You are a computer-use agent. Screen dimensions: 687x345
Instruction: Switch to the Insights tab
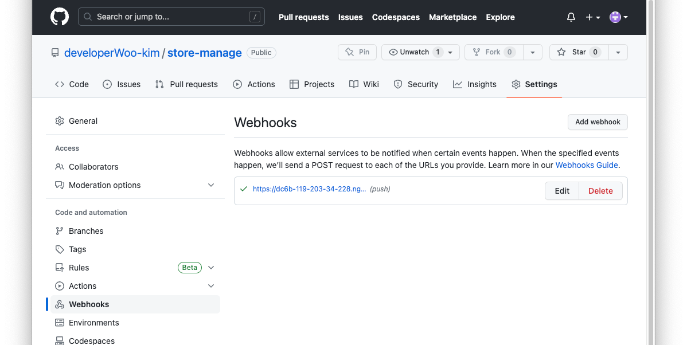click(x=475, y=84)
